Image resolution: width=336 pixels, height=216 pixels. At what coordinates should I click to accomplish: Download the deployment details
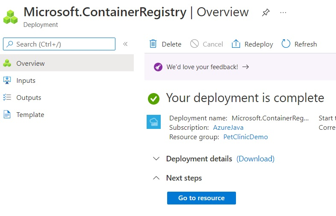[256, 159]
